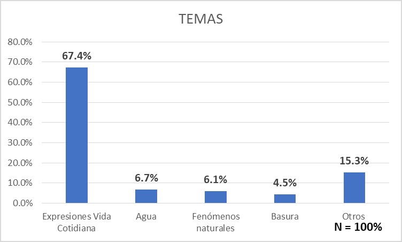Click the 4.5% data label

[x=285, y=183]
